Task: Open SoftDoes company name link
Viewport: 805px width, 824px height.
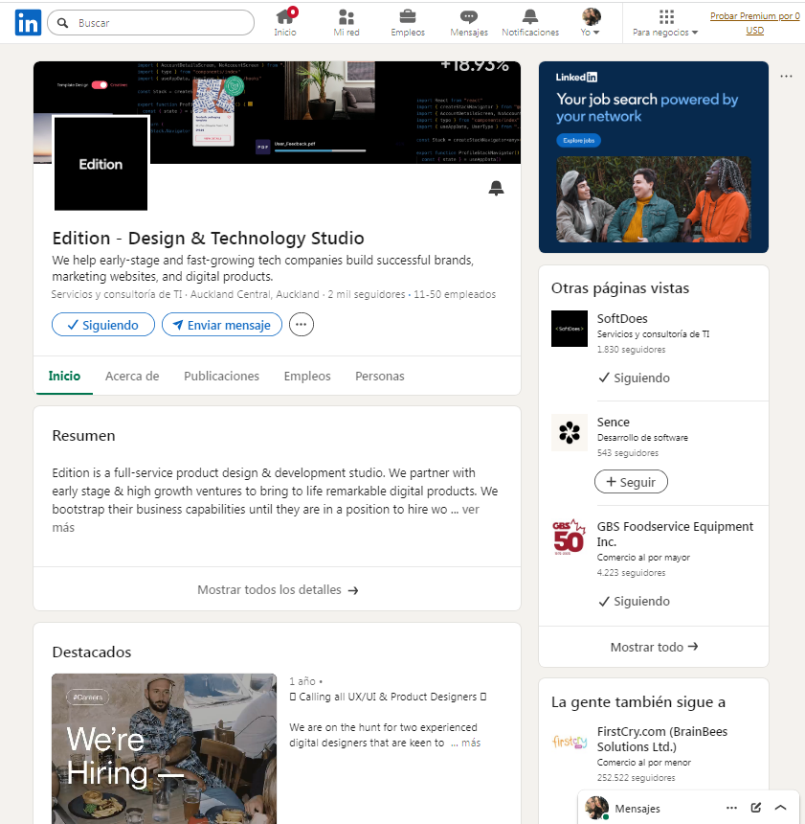Action: (622, 318)
